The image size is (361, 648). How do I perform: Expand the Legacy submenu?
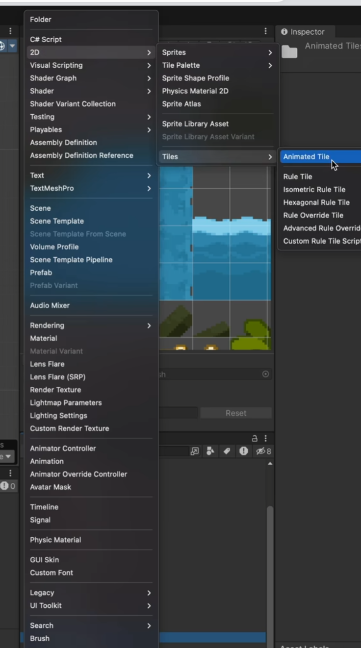tap(91, 593)
